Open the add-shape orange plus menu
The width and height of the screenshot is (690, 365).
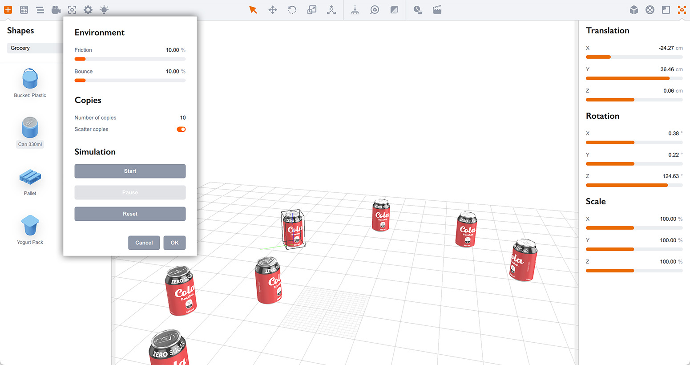(x=8, y=9)
